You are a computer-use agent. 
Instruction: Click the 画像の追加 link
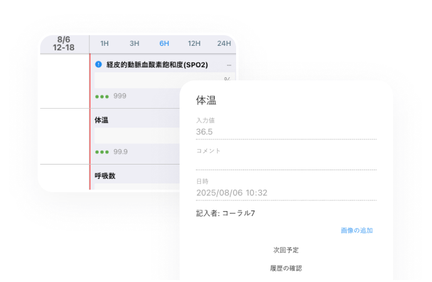pyautogui.click(x=357, y=230)
